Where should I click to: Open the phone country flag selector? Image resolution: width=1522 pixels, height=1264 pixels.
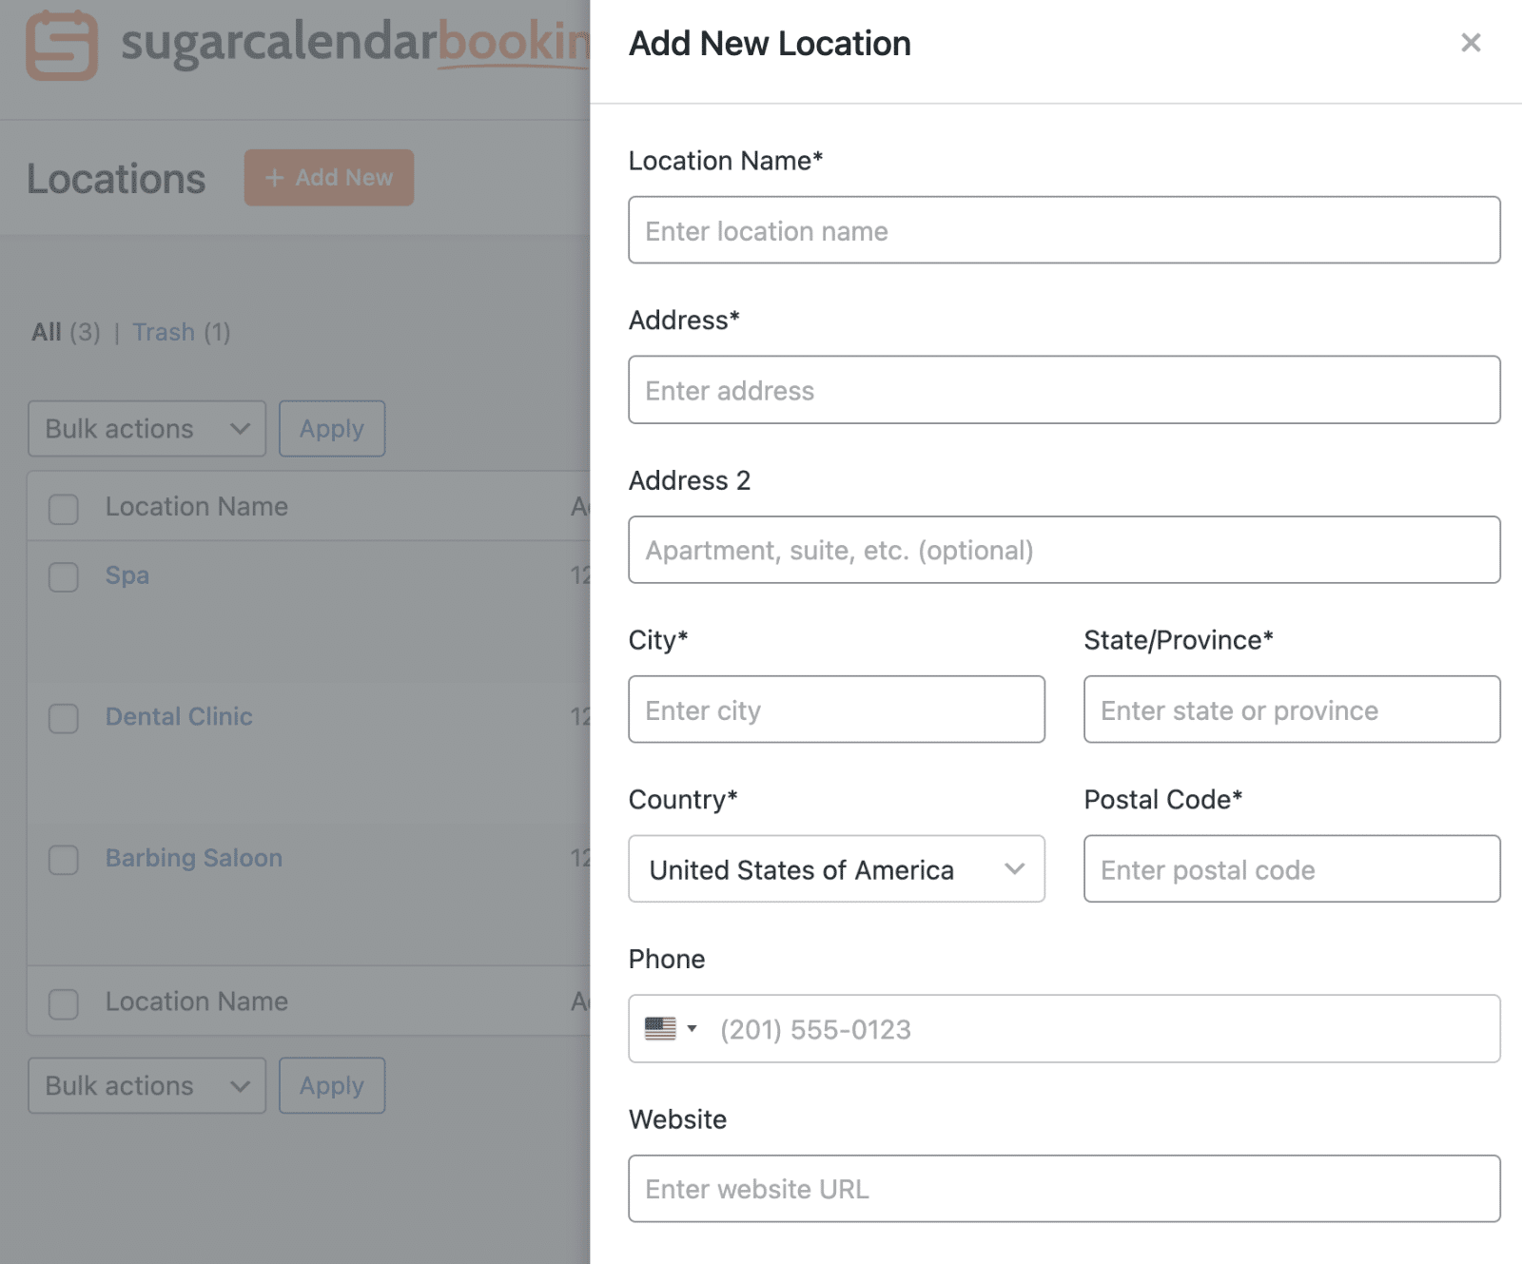(x=669, y=1029)
